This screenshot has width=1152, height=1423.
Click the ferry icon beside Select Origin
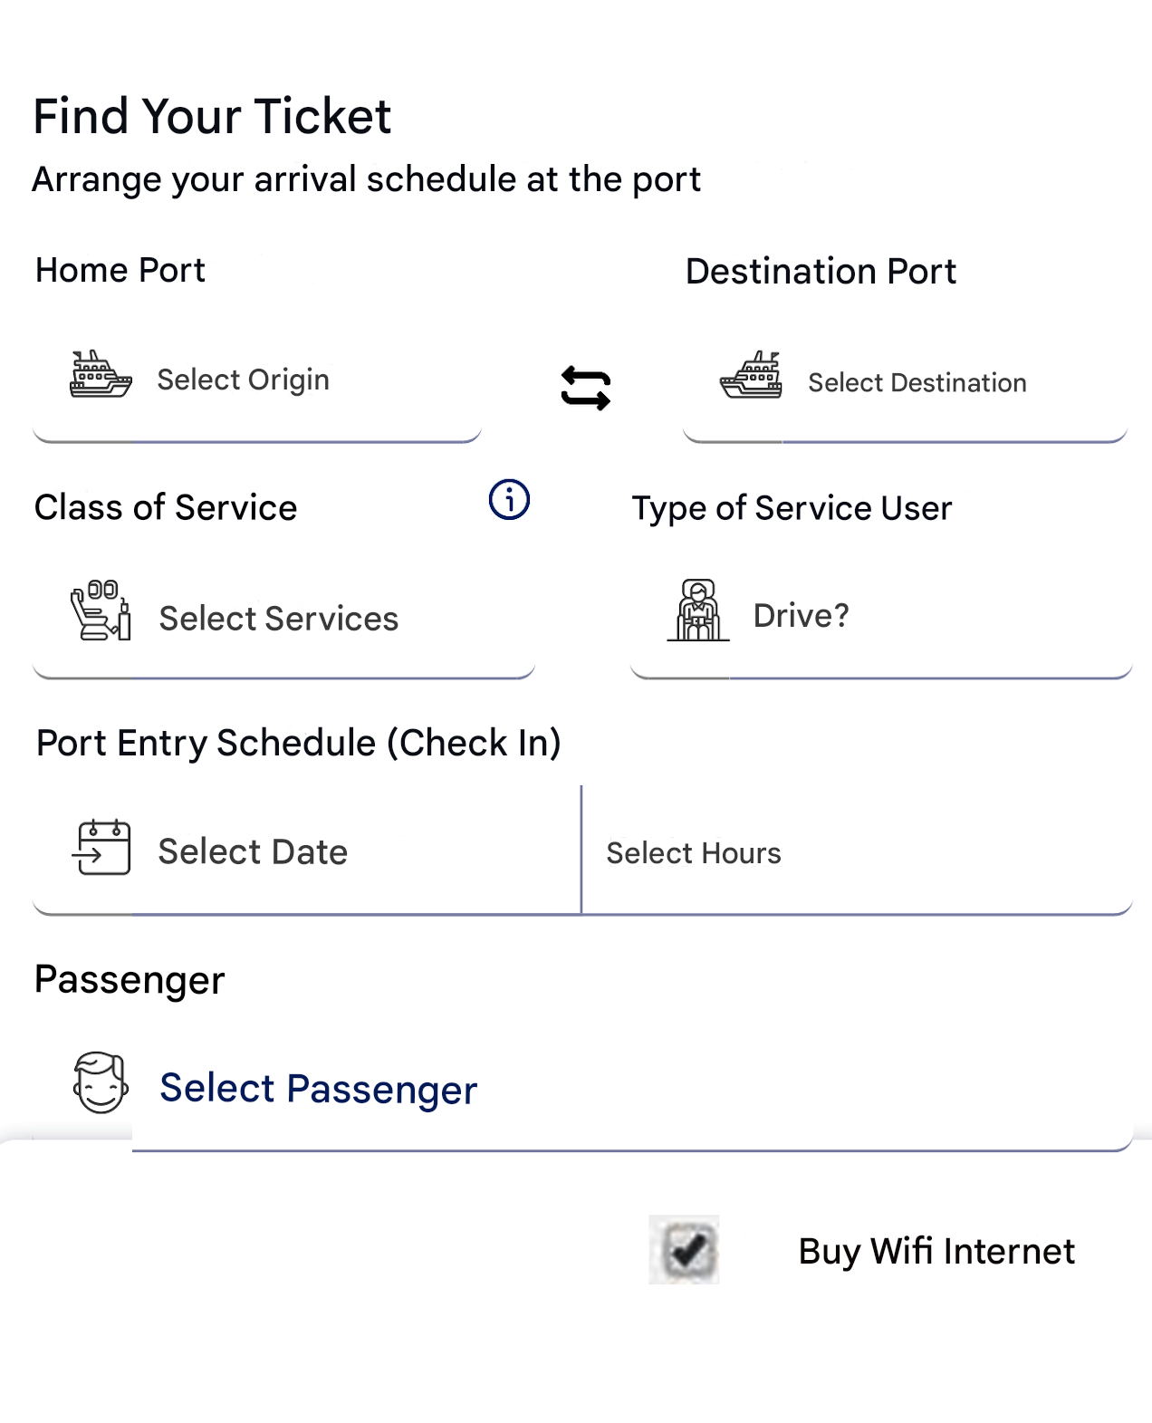coord(101,375)
